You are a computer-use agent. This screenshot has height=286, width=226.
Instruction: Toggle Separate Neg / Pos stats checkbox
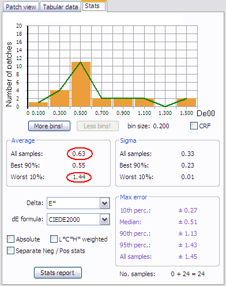[x=10, y=251]
